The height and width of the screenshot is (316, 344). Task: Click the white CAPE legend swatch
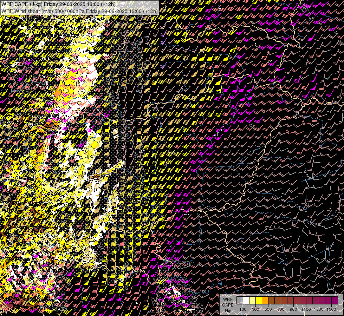246,300
